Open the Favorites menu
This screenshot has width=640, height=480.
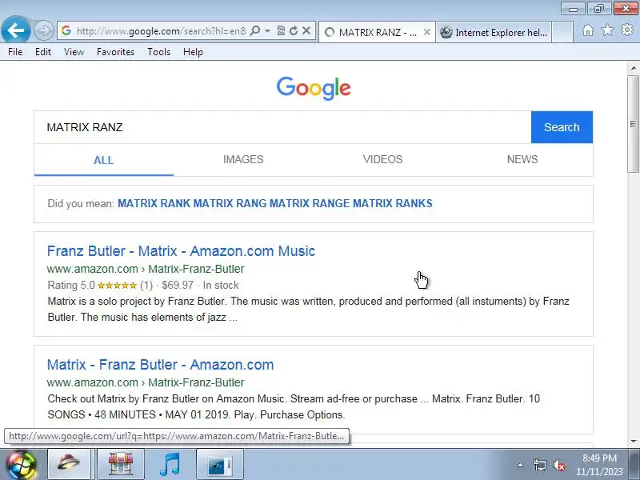click(x=115, y=52)
